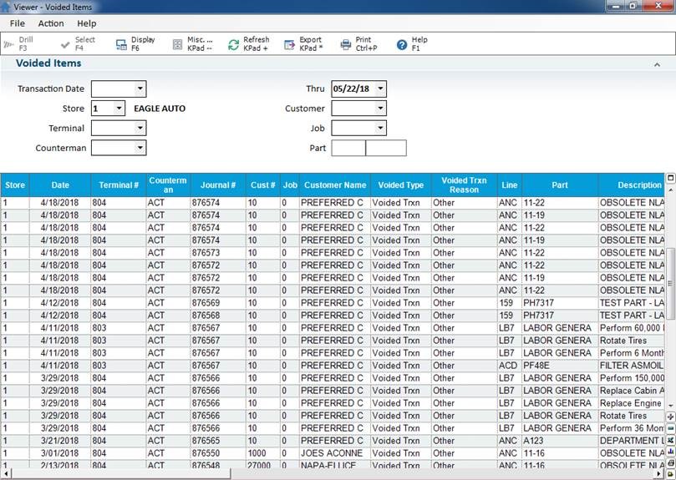Sort by the Customer Name column header
Image resolution: width=676 pixels, height=480 pixels.
click(x=334, y=184)
